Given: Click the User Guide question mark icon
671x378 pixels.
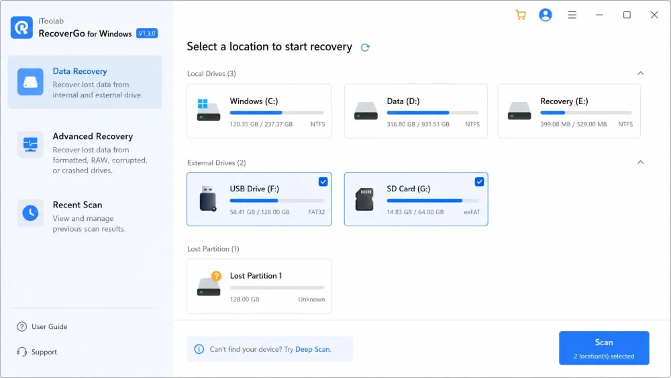Looking at the screenshot, I should tap(22, 326).
